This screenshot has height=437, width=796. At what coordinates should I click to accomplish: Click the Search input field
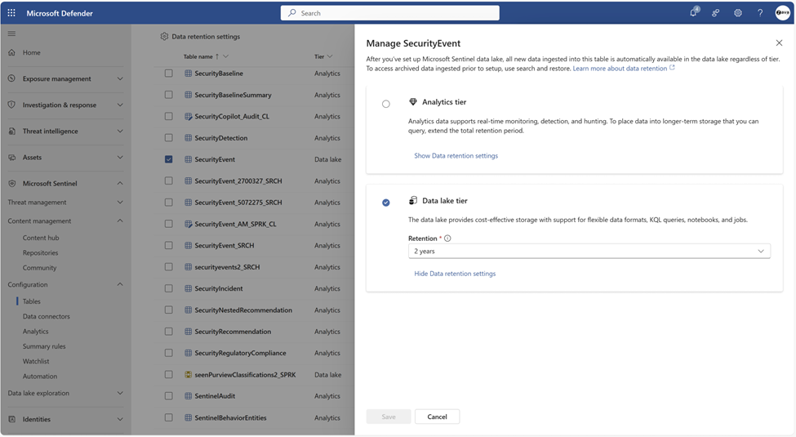390,13
